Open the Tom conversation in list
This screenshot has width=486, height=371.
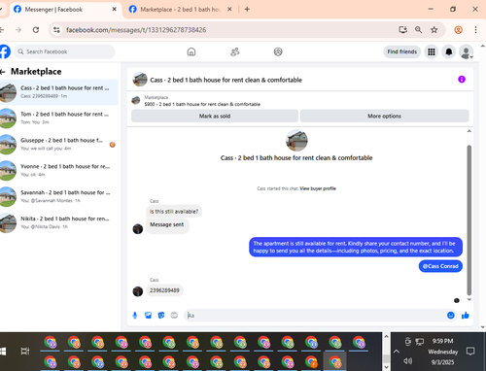(58, 118)
